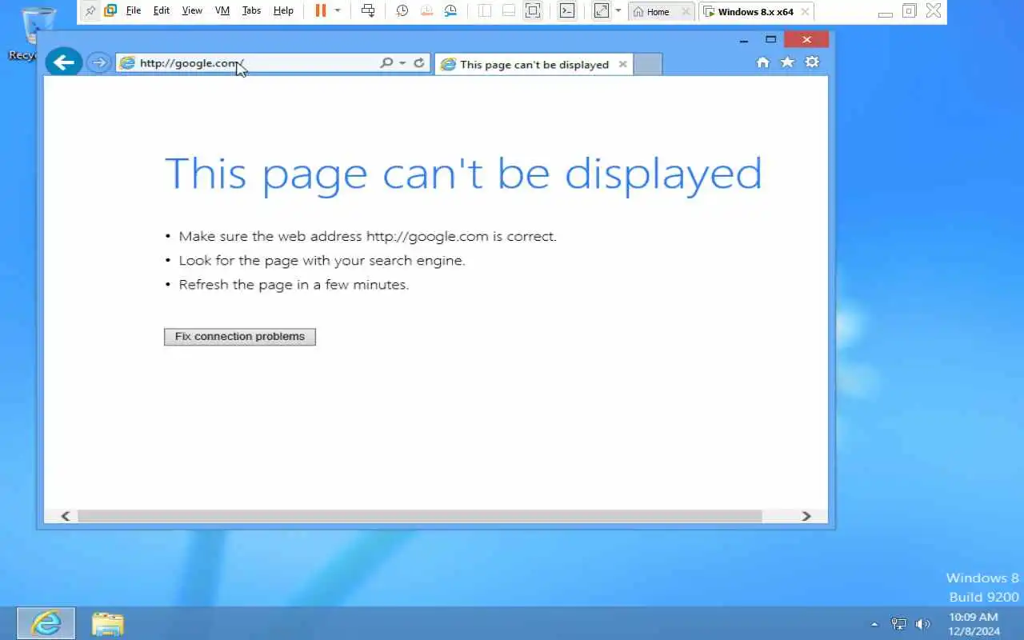Select the Recycle Bin desktop icon
Image resolution: width=1024 pixels, height=640 pixels.
tap(32, 33)
